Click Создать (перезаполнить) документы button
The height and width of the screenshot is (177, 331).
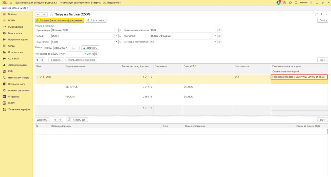(59, 20)
